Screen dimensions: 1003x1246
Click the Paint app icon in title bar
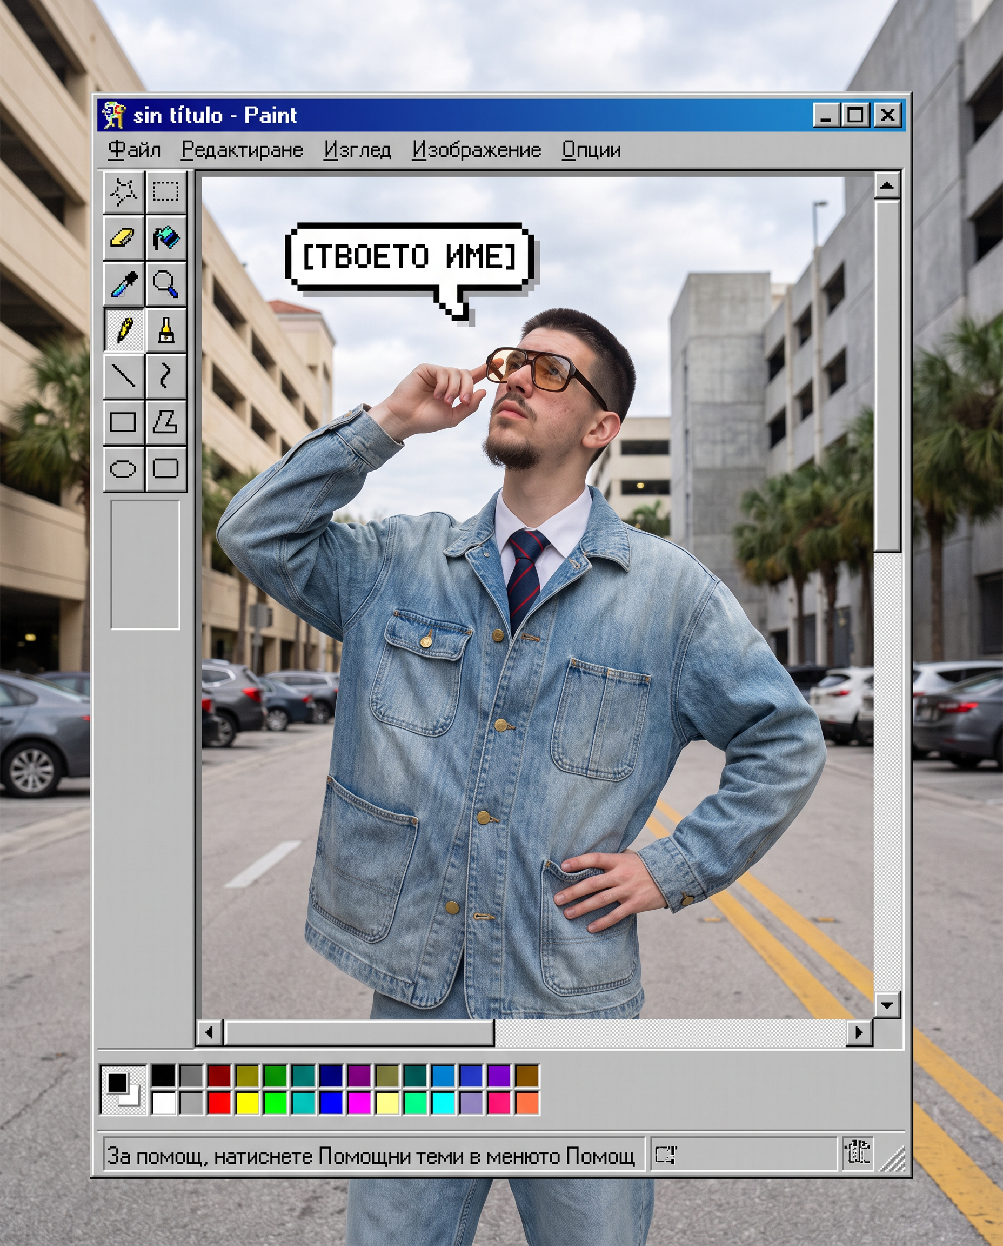114,115
